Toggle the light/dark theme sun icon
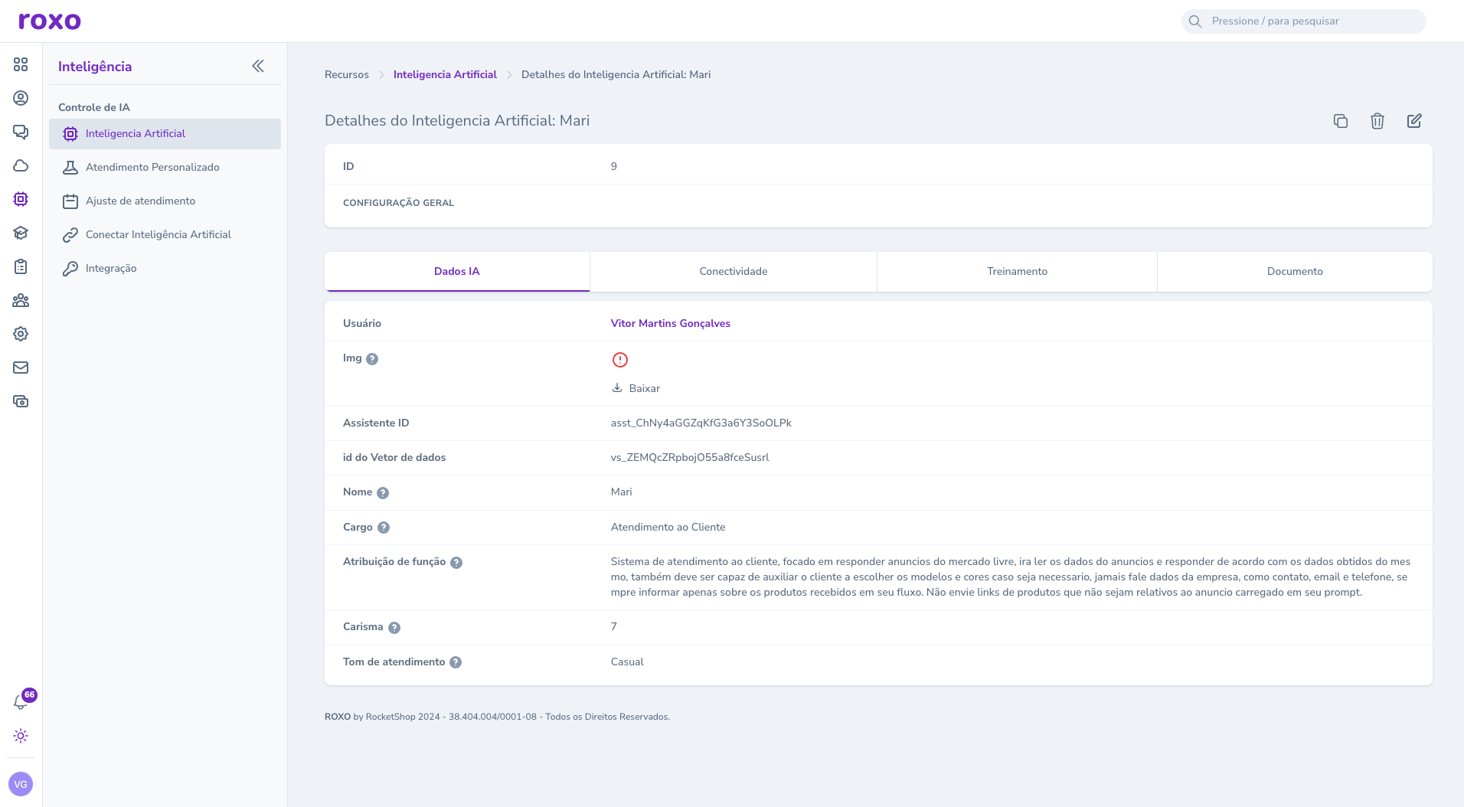Viewport: 1464px width, 807px height. (x=21, y=736)
